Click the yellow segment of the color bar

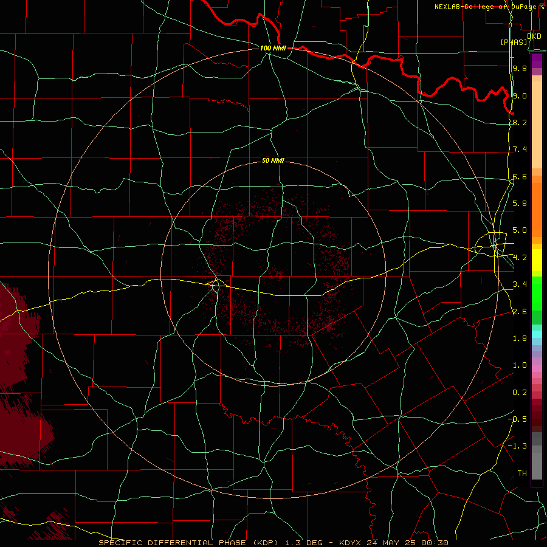[x=537, y=260]
